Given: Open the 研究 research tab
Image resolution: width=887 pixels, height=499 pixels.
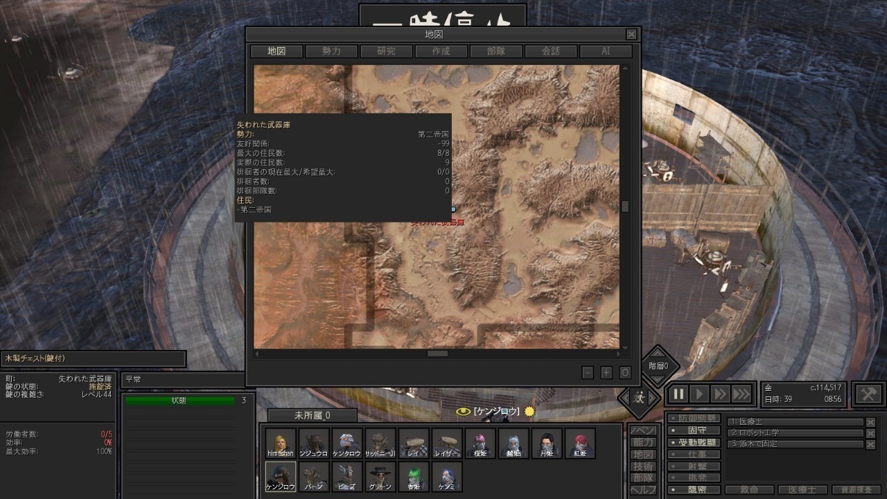Looking at the screenshot, I should (386, 51).
